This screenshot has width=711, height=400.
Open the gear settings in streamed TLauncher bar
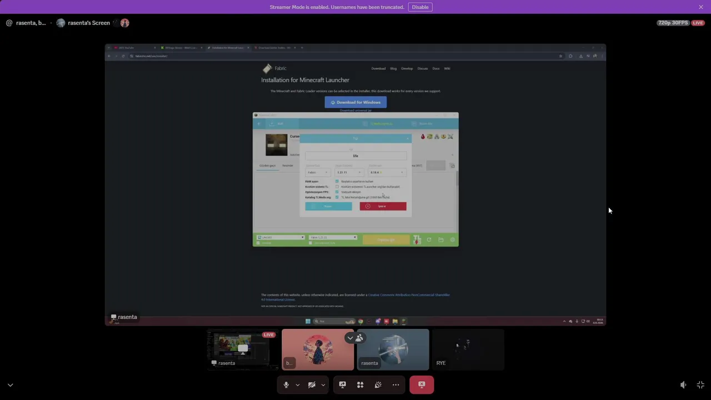pyautogui.click(x=452, y=239)
